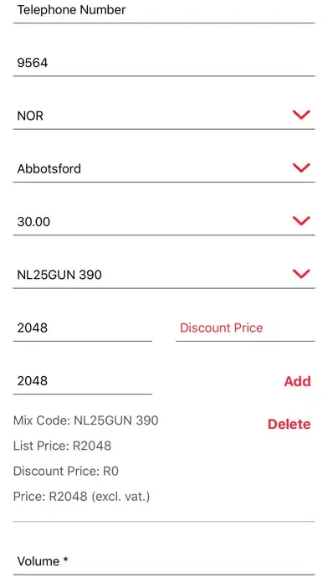This screenshot has width=328, height=583.
Task: Open the NOR region dropdown field
Action: coord(164,116)
